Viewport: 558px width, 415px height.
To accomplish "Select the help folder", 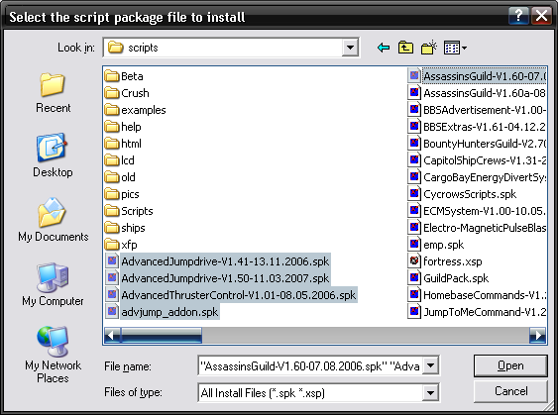I will 123,127.
